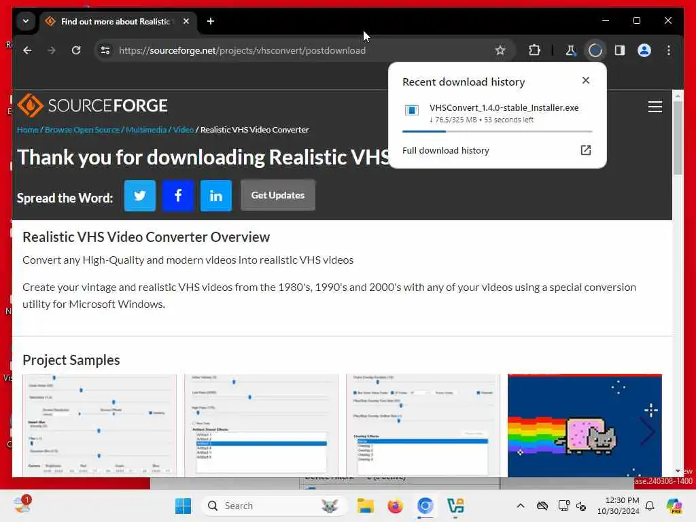The height and width of the screenshot is (522, 696).
Task: Open the Extensions puzzle icon
Action: pos(534,50)
